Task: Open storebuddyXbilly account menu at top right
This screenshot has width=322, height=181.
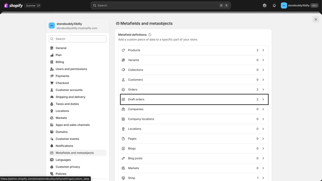Action: (299, 6)
